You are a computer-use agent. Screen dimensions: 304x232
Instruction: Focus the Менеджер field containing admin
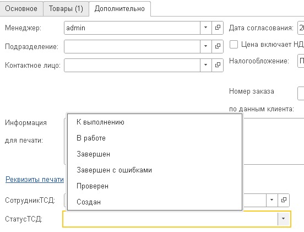point(132,28)
